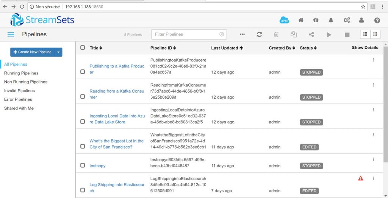Check the testcopy pipeline checkbox

[x=83, y=166]
